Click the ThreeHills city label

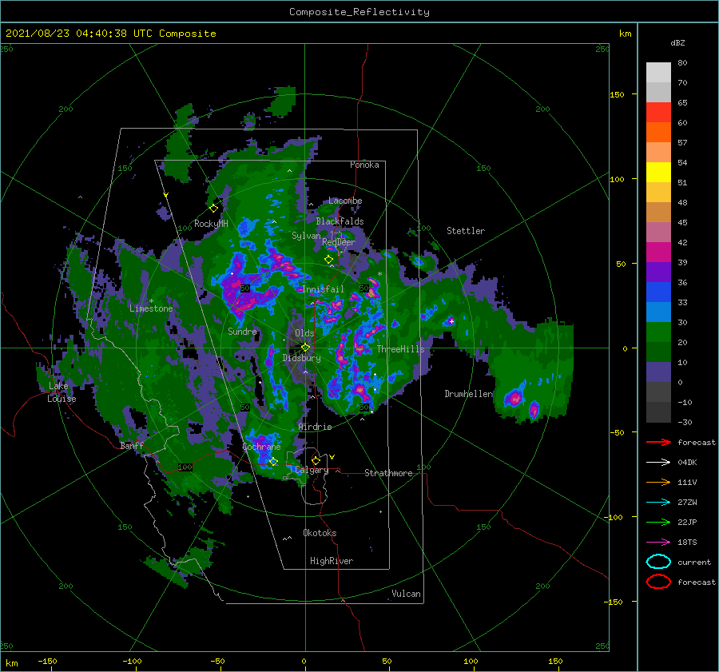401,349
